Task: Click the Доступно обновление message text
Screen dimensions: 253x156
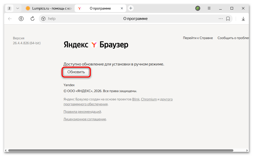Action: (x=114, y=64)
